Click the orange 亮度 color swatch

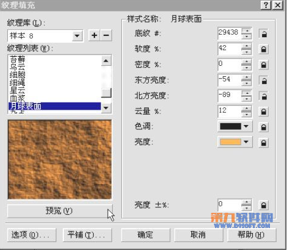(x=230, y=142)
